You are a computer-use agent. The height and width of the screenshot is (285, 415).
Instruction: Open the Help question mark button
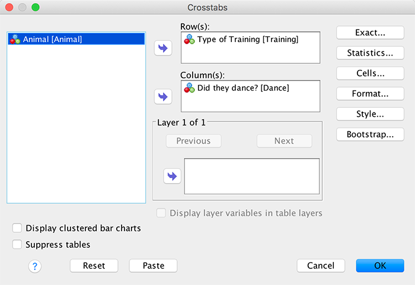[34, 266]
